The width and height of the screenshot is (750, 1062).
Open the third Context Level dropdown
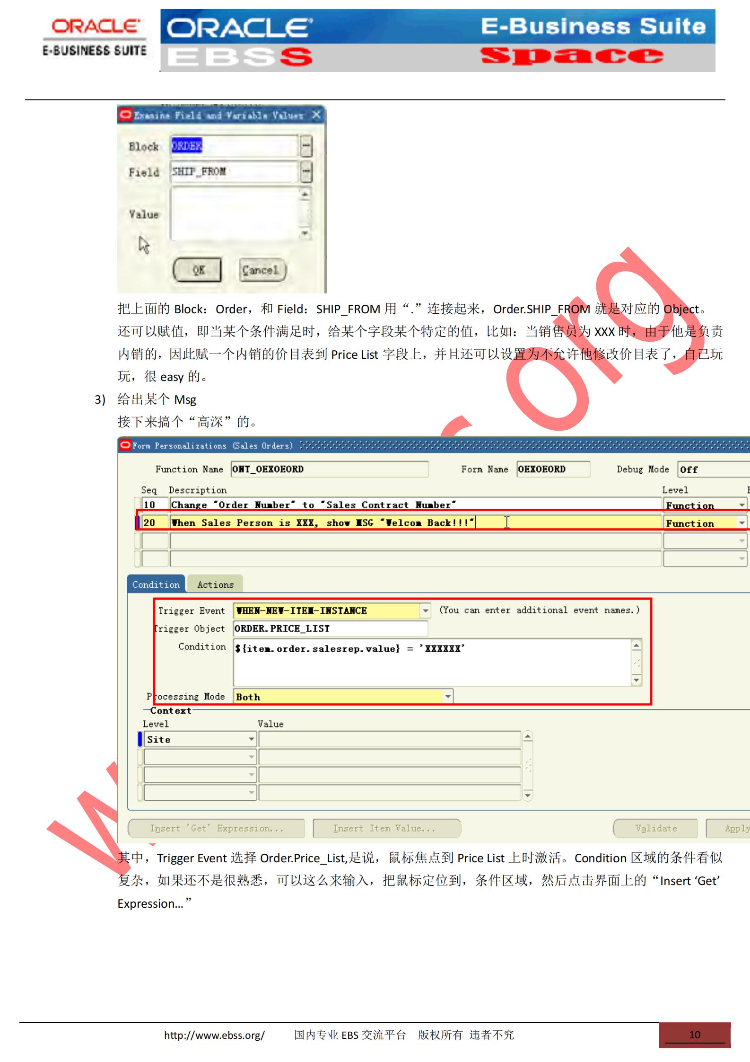click(x=251, y=775)
